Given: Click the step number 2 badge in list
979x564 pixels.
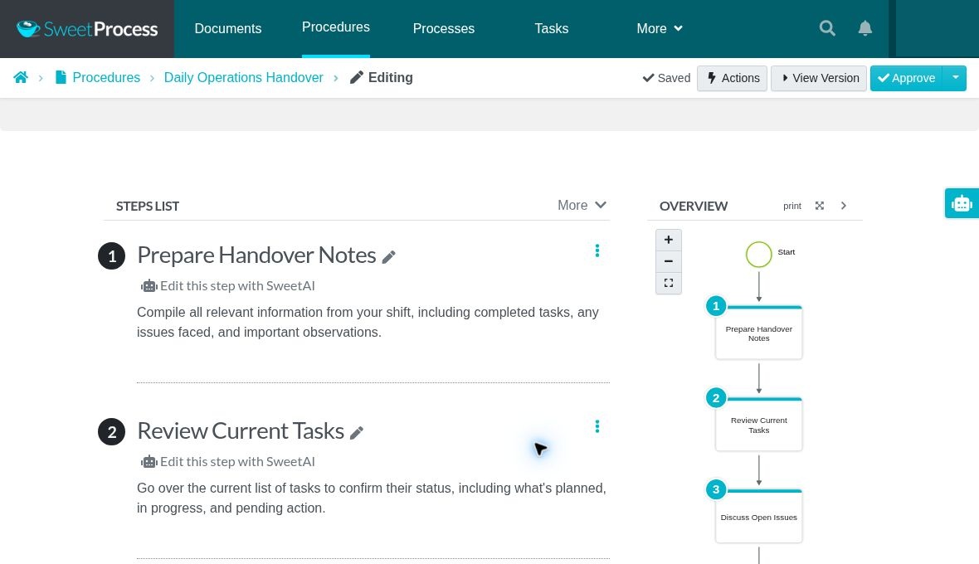Looking at the screenshot, I should tap(112, 432).
